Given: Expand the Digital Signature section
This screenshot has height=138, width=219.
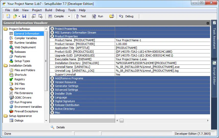Looking at the screenshot, I should [x=52, y=101].
